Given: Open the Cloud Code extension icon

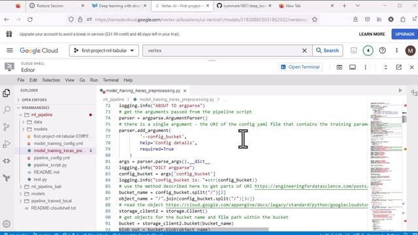Looking at the screenshot, I should (7, 161).
